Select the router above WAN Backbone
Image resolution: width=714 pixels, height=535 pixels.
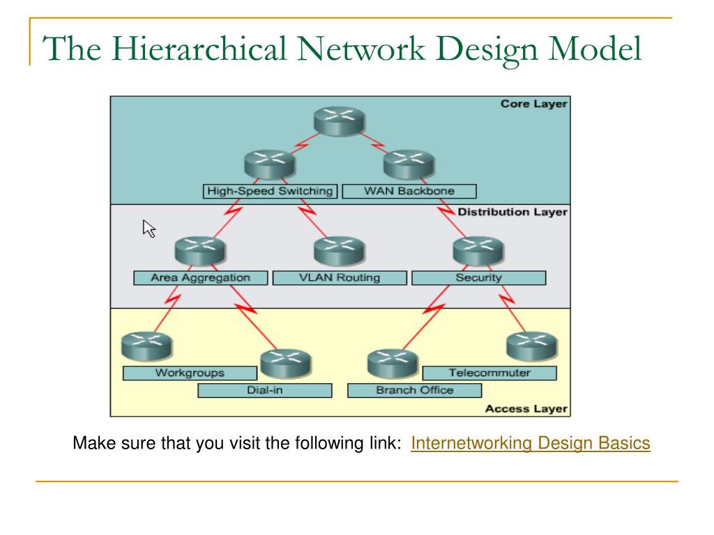coord(409,164)
